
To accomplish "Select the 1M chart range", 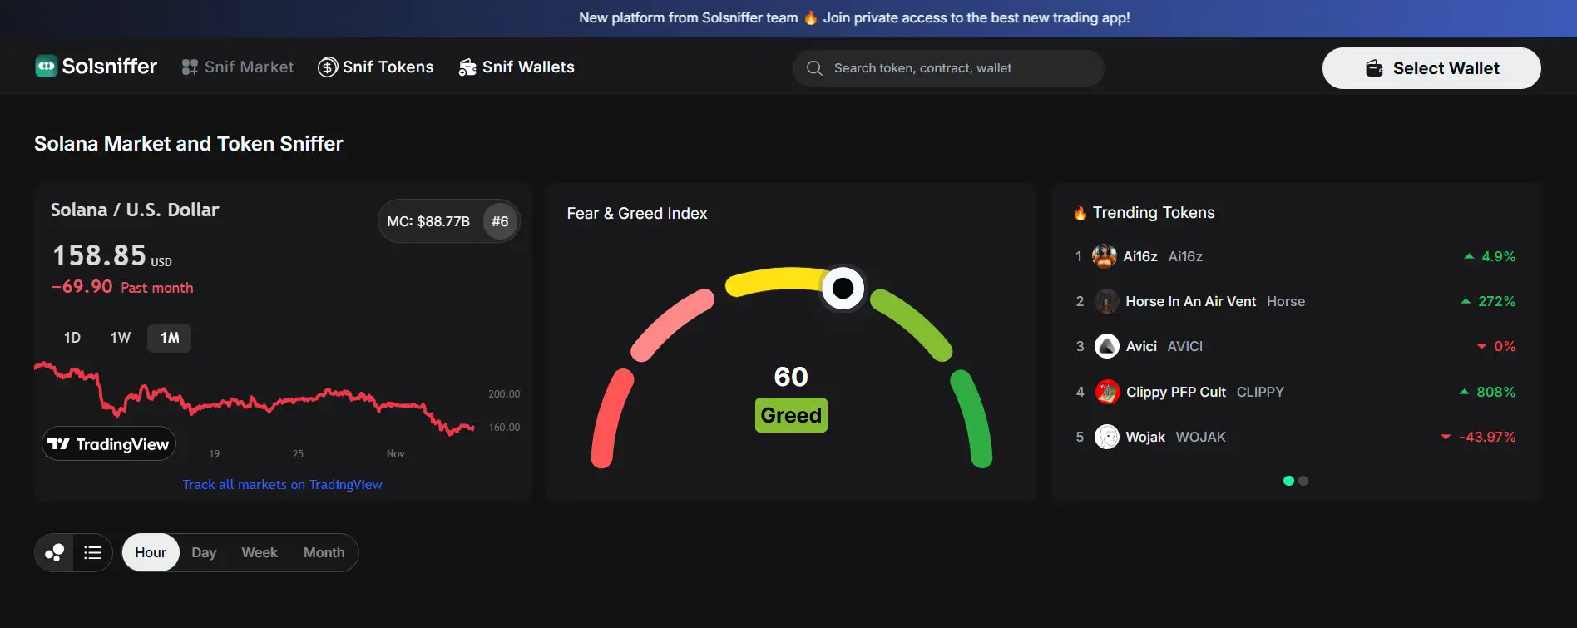I will tap(170, 338).
